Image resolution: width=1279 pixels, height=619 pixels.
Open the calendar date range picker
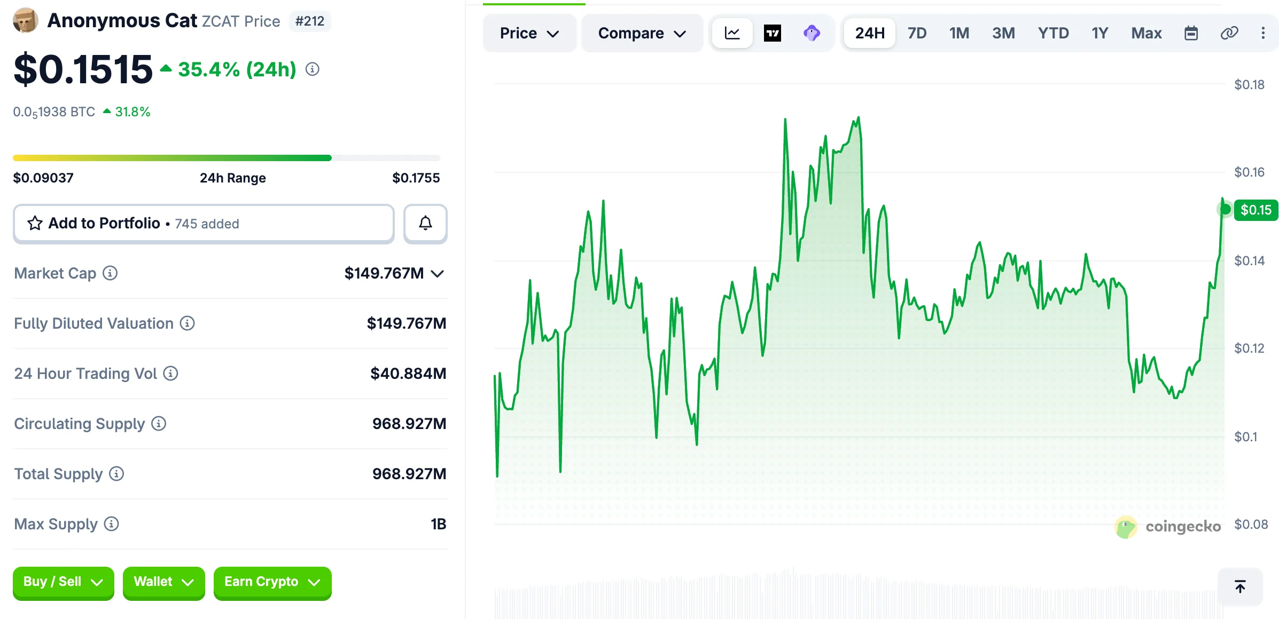[1191, 33]
